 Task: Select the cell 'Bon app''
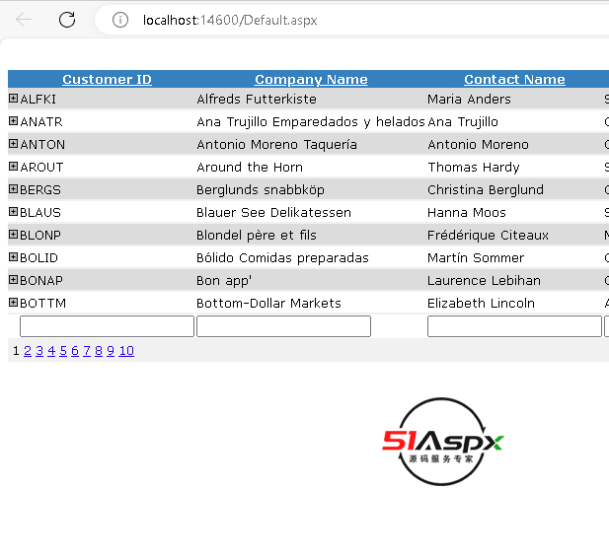coord(224,281)
